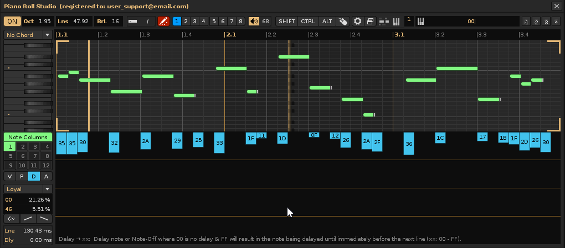Click the ascending ramp line icon
565x248 pixels.
pos(27,219)
